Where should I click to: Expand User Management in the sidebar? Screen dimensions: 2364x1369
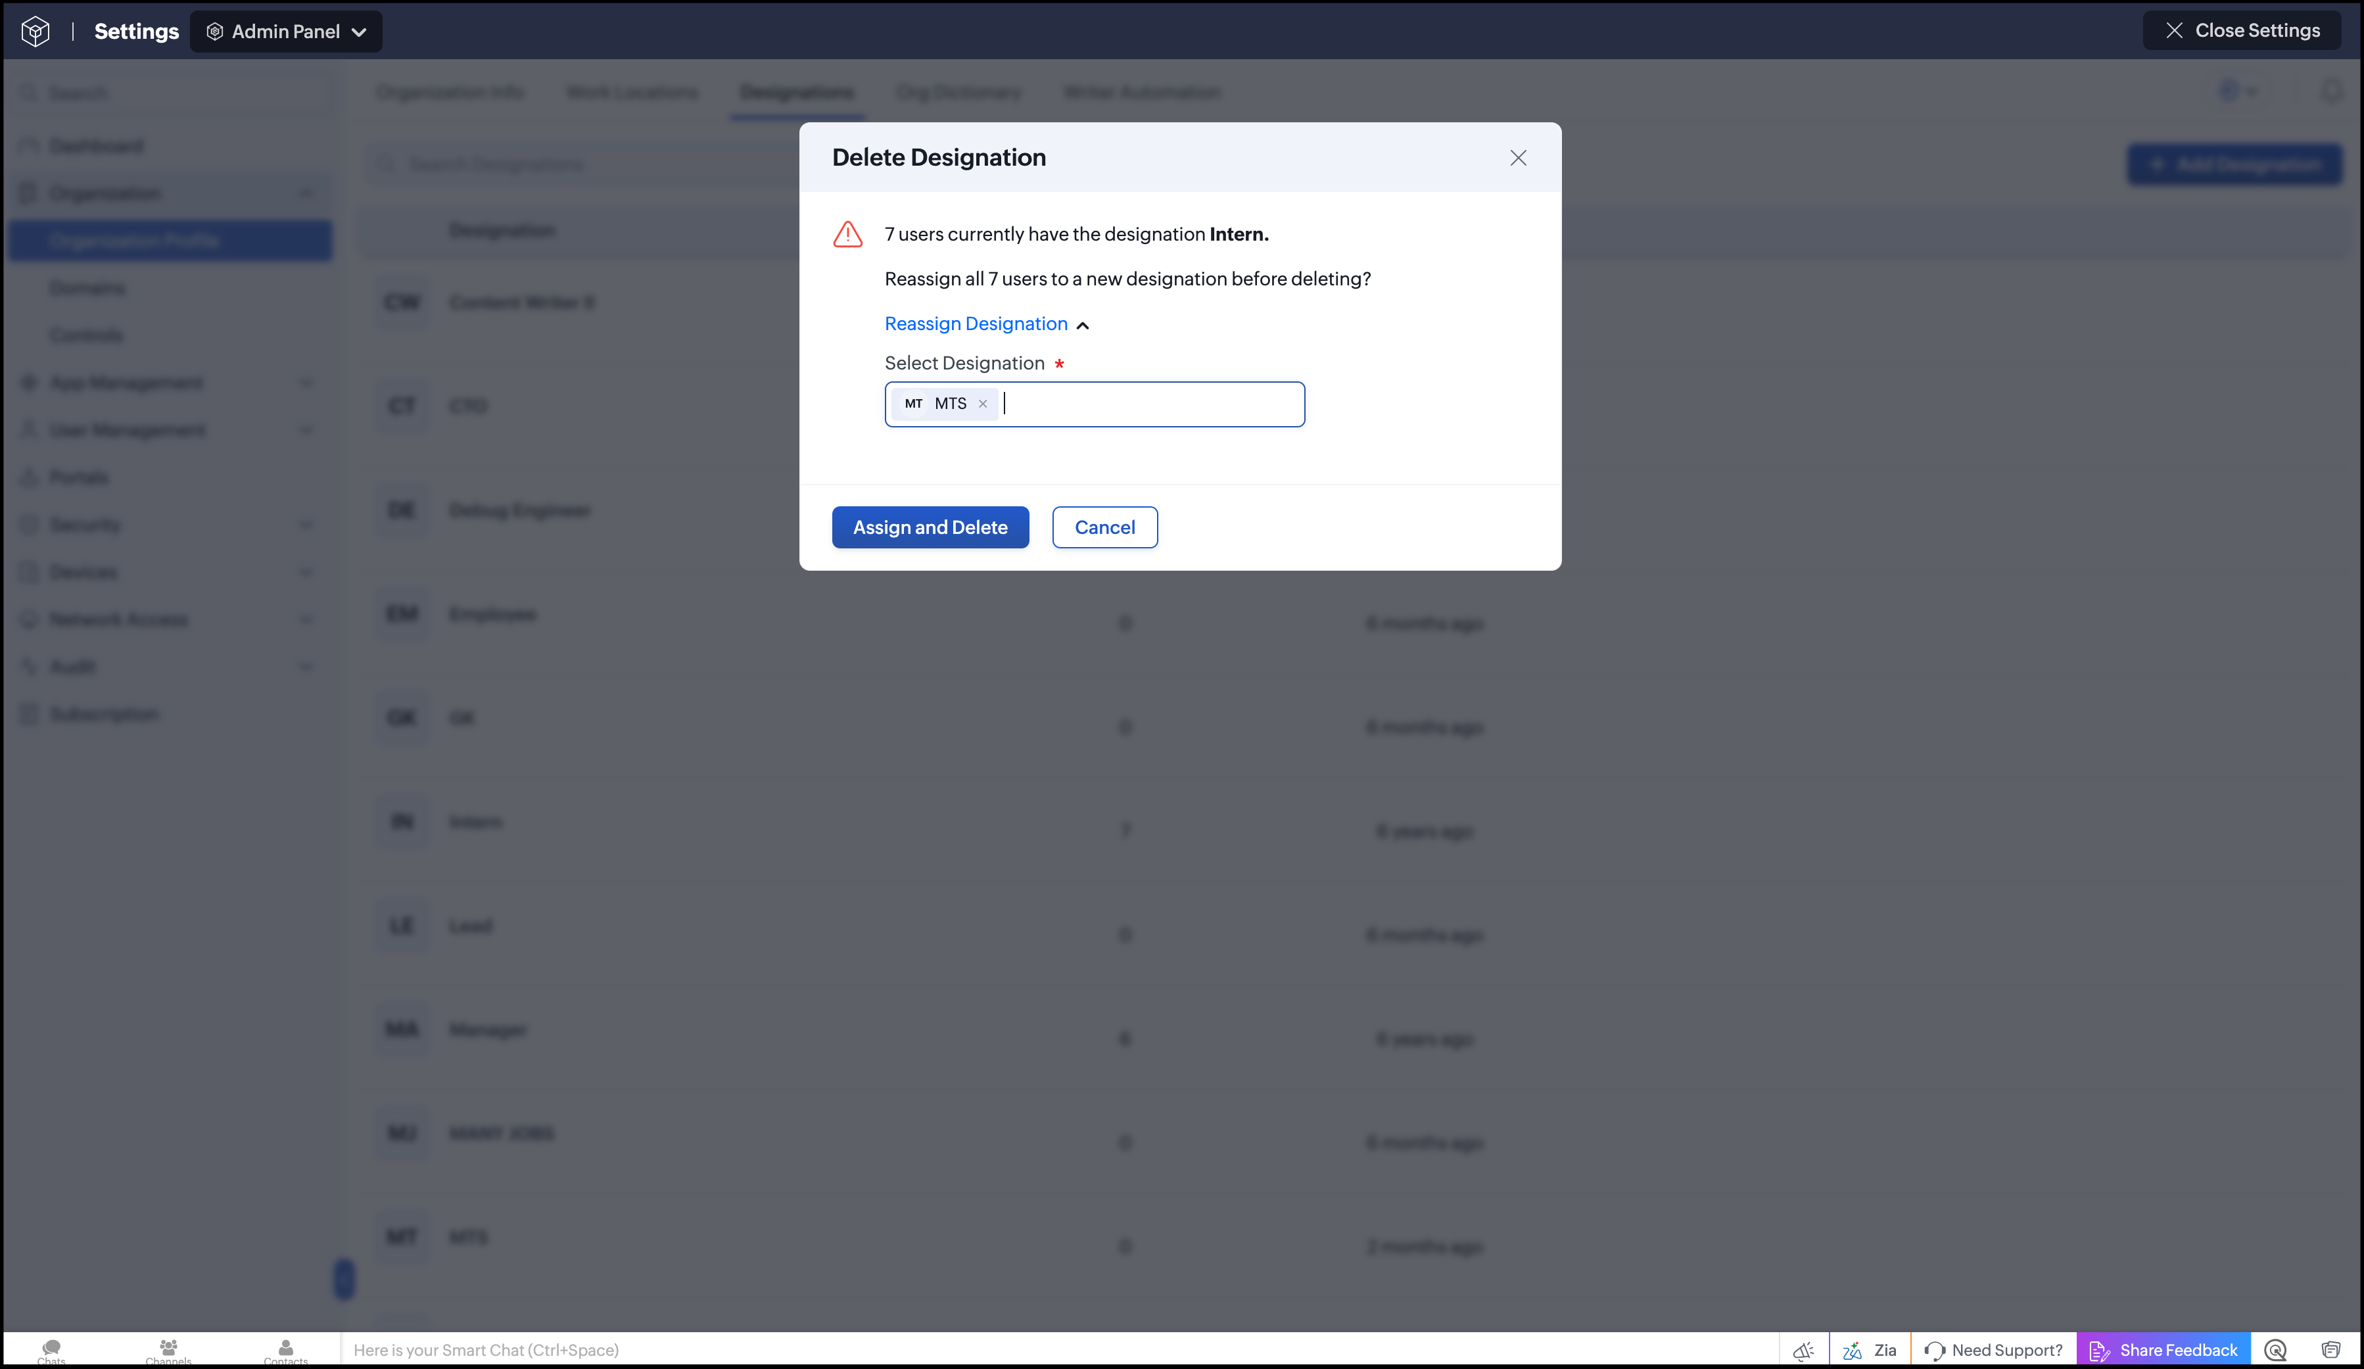[x=170, y=430]
